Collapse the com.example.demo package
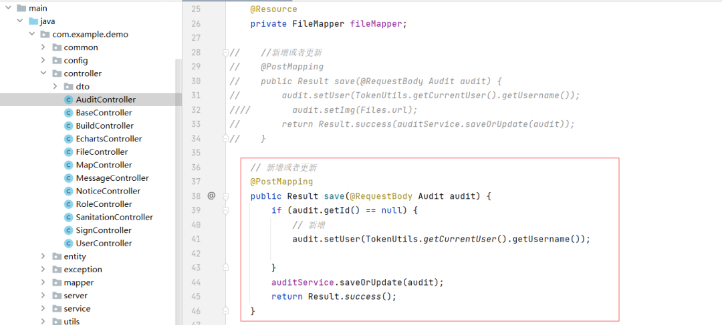This screenshot has width=722, height=325. pos(31,34)
